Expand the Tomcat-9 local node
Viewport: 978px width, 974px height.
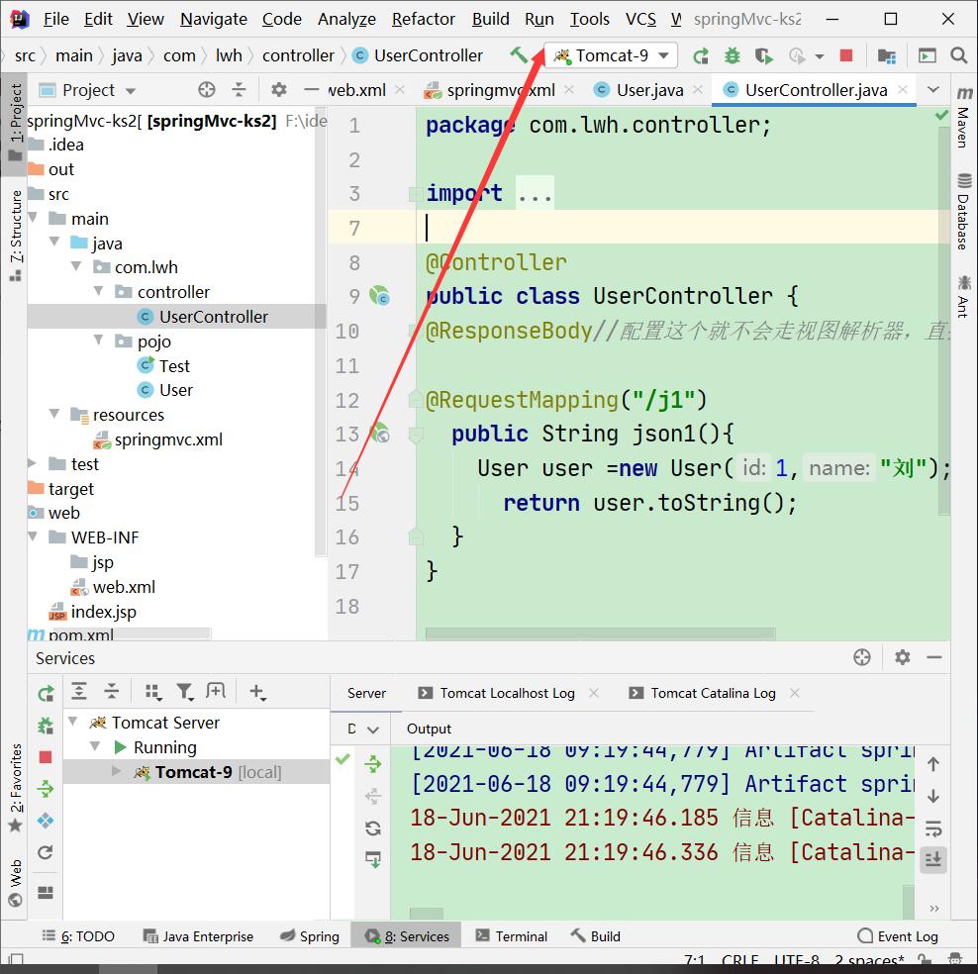click(117, 771)
